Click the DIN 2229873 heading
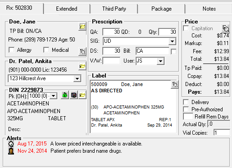This screenshot has width=232, height=168. tap(26, 90)
